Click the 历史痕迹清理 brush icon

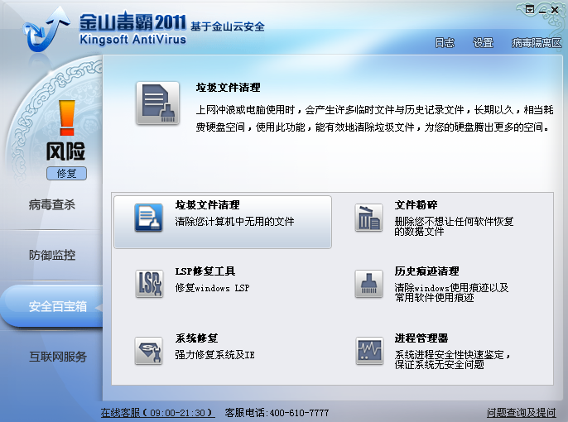[x=368, y=284]
